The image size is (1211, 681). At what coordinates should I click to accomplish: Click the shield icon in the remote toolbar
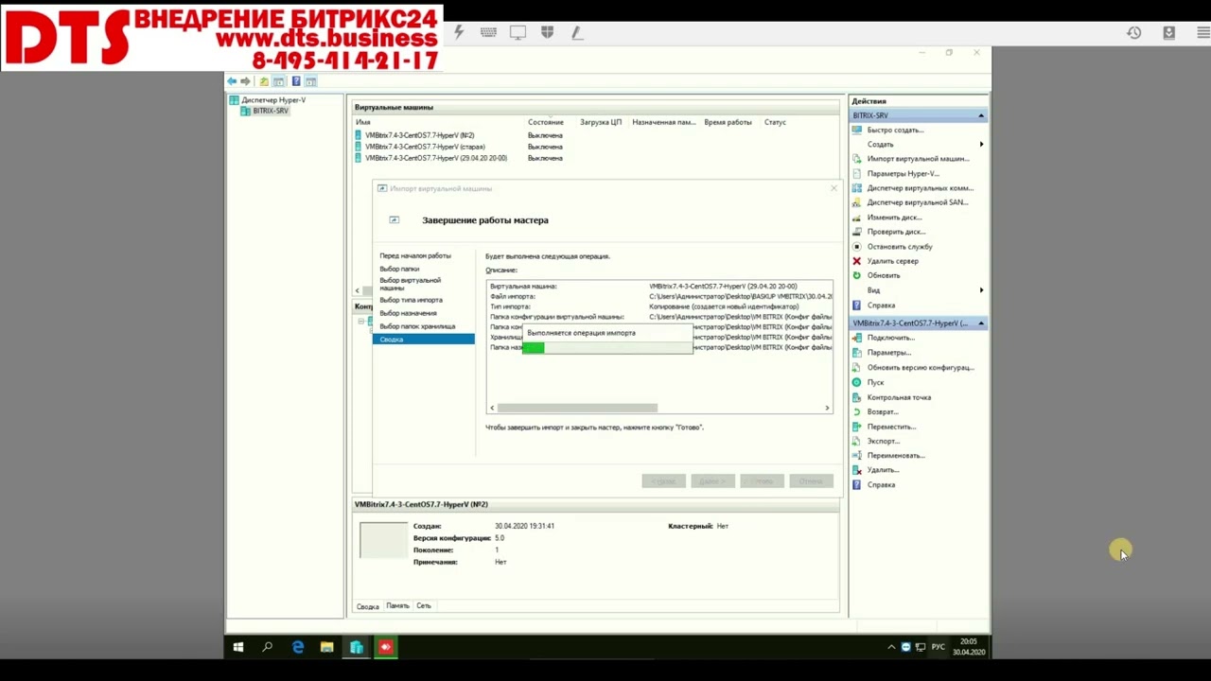(547, 32)
